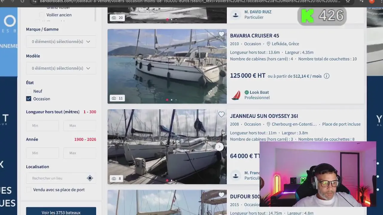Check the Voilier ancien checkbox
This screenshot has height=215, width=383.
(42, 15)
